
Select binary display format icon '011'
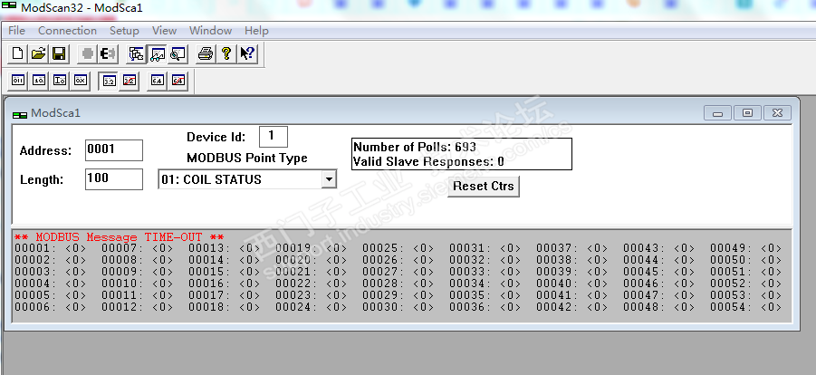tap(18, 81)
